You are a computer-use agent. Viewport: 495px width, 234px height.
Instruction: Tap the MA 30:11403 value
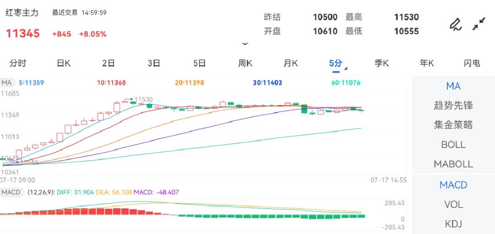point(267,83)
